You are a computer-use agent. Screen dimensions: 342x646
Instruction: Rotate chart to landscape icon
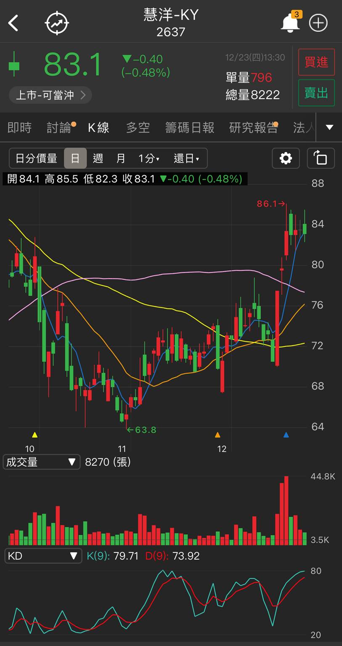(x=321, y=158)
